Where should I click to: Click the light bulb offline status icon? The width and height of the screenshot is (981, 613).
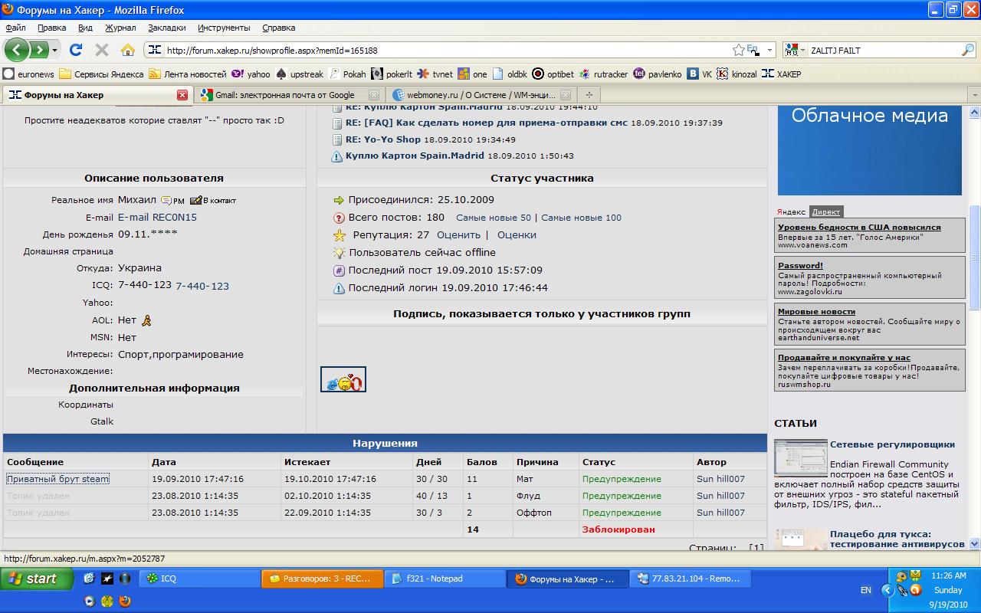pos(340,252)
